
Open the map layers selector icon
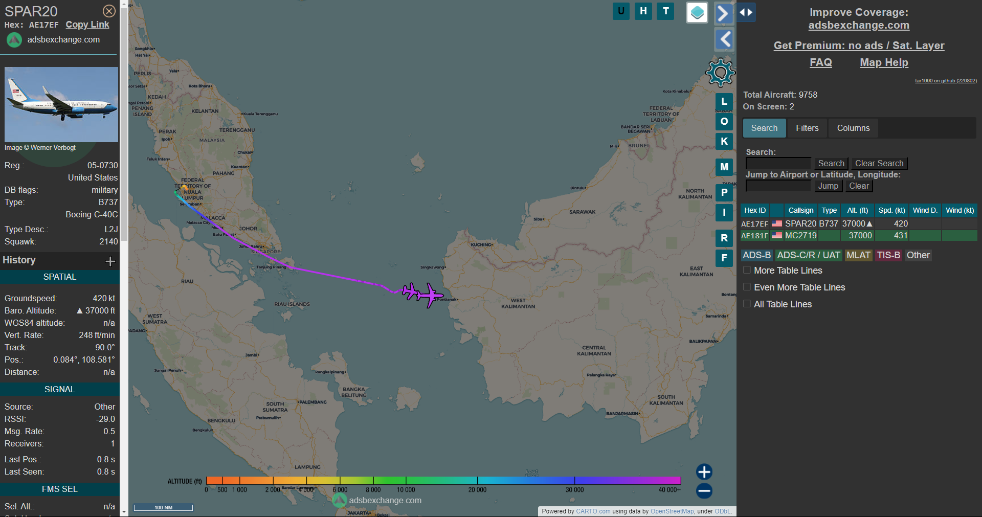click(697, 13)
